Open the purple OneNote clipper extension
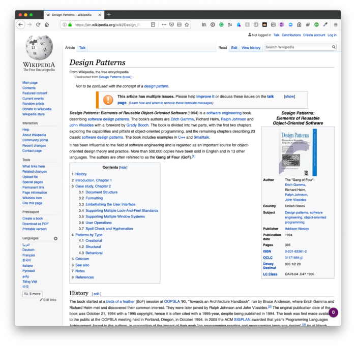Screen dimensions: 356x346 pos(282,25)
